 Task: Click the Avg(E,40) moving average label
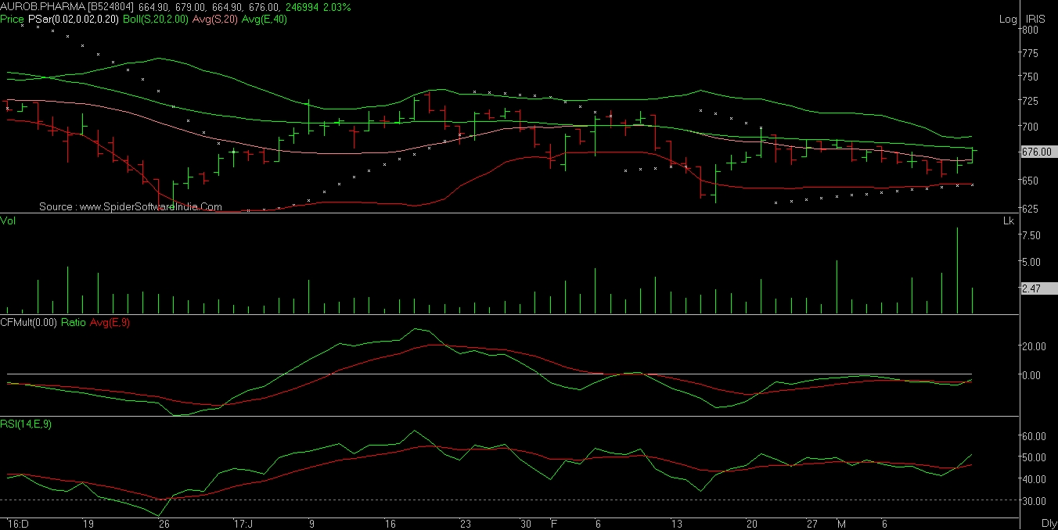pyautogui.click(x=264, y=20)
